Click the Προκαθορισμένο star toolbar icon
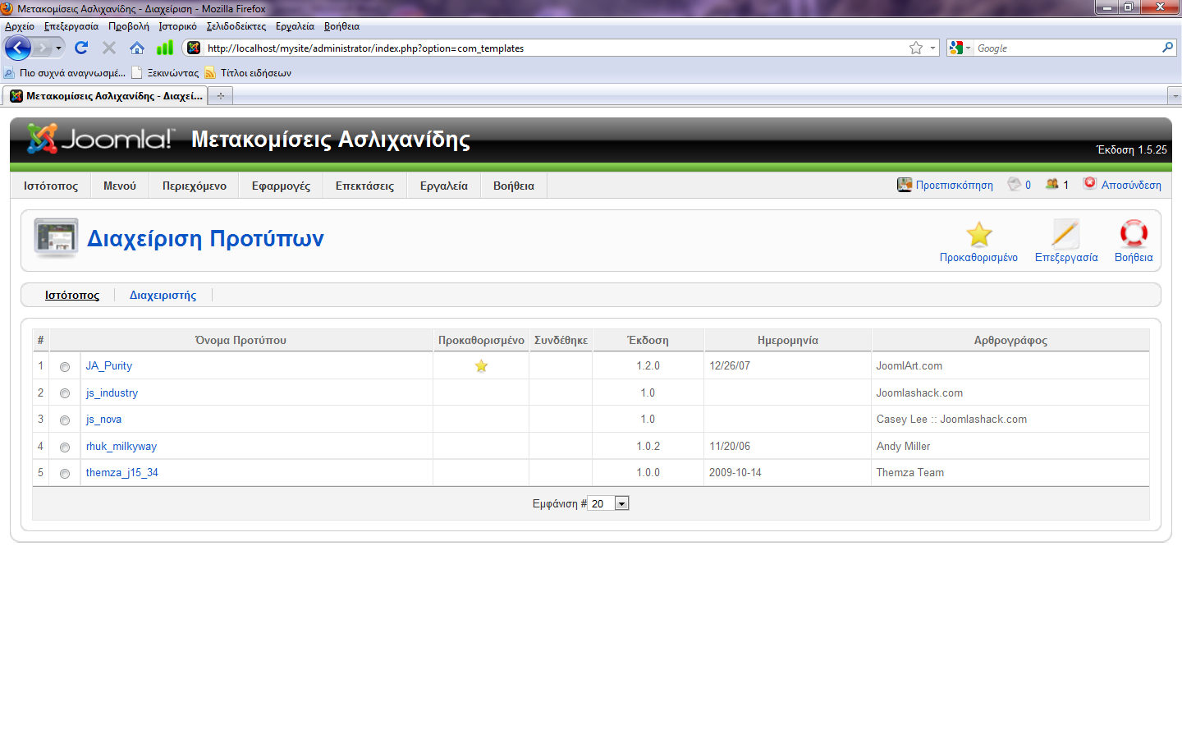 coord(978,235)
